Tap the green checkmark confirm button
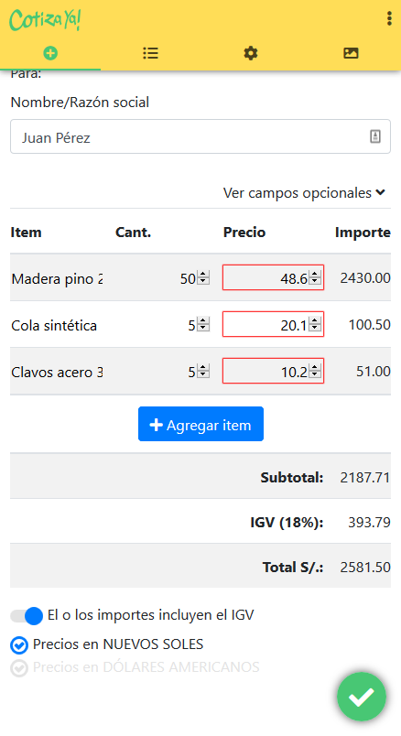Viewport: 401px width, 736px height. click(362, 697)
